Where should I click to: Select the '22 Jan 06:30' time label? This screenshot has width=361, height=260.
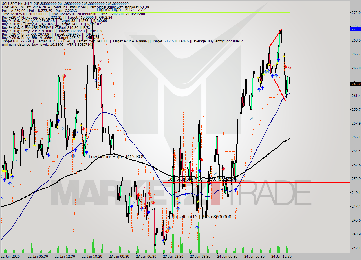(38, 257)
